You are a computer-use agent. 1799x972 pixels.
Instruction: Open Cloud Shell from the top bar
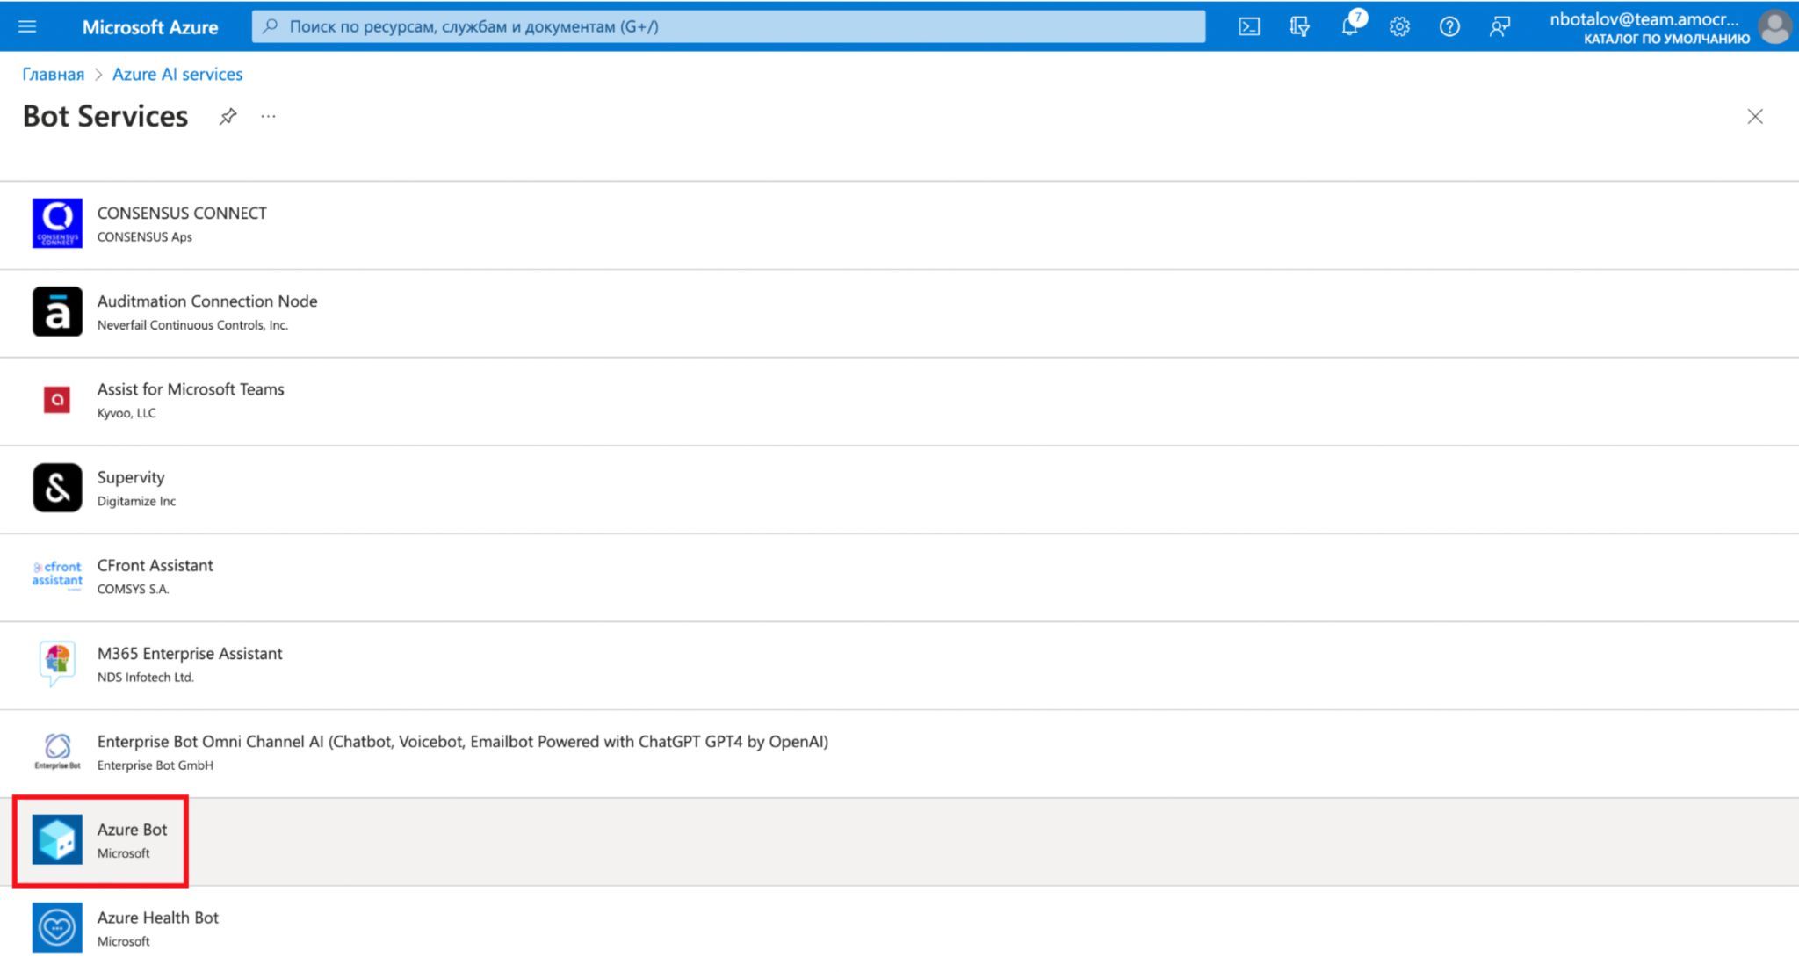pyautogui.click(x=1249, y=26)
